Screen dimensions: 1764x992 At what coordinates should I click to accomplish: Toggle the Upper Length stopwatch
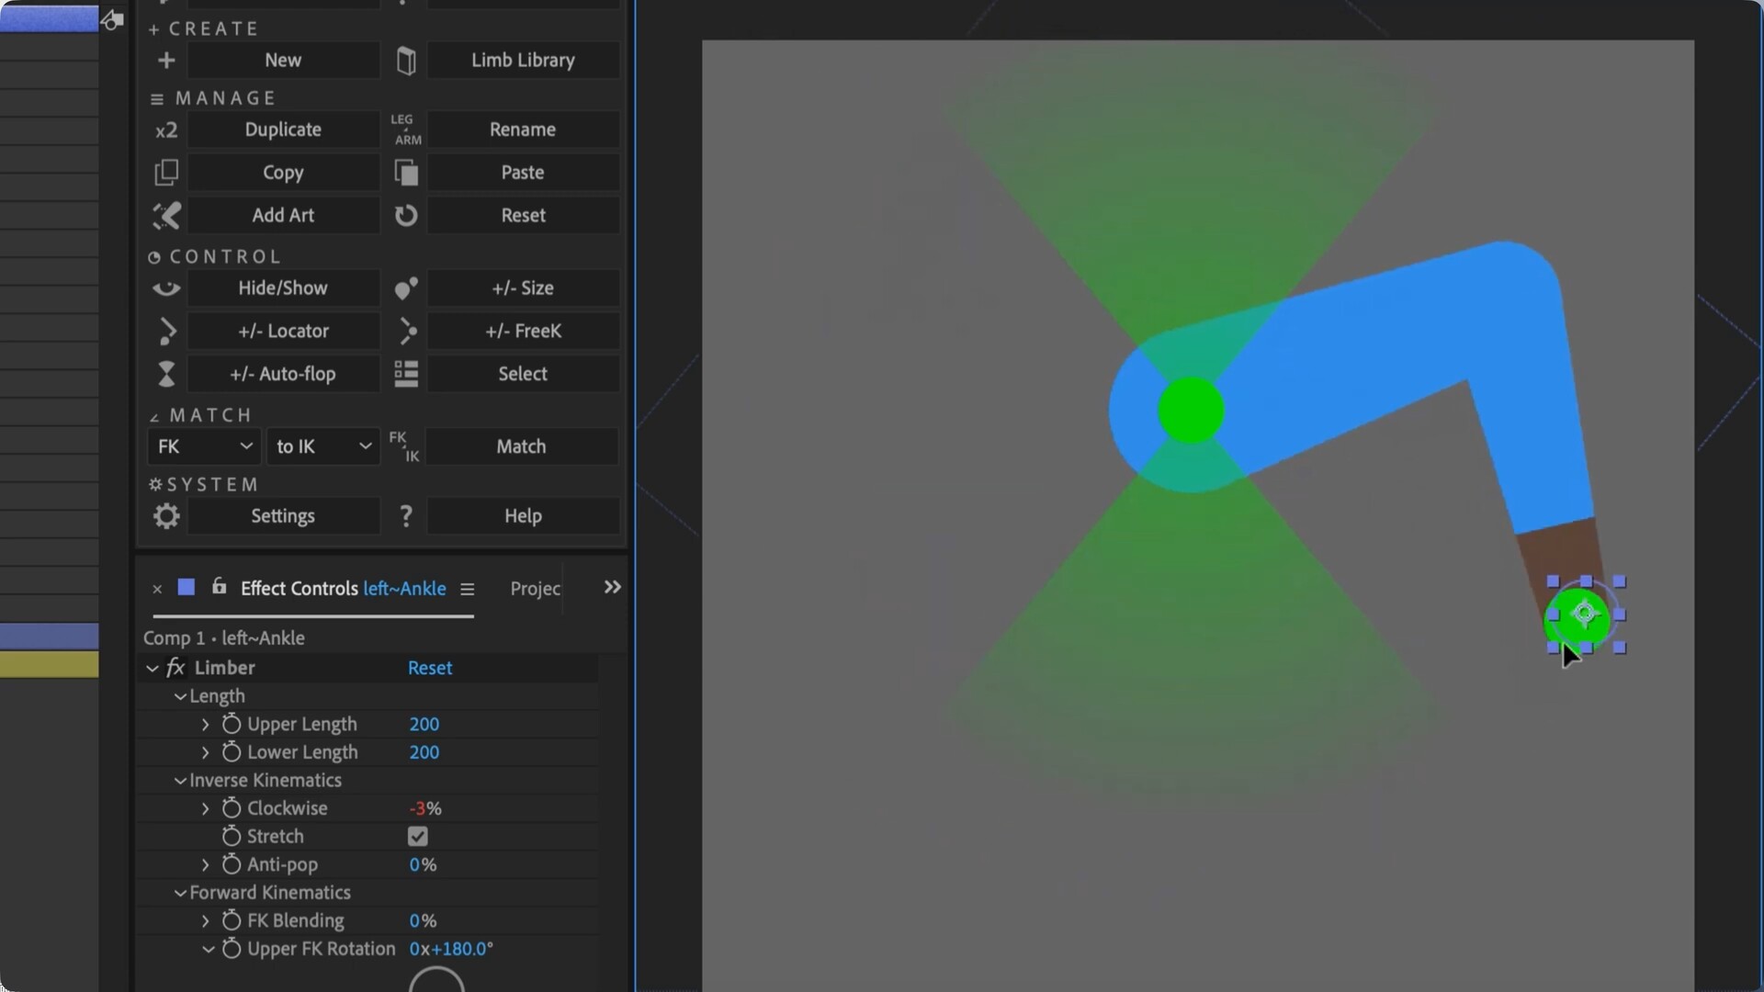232,725
